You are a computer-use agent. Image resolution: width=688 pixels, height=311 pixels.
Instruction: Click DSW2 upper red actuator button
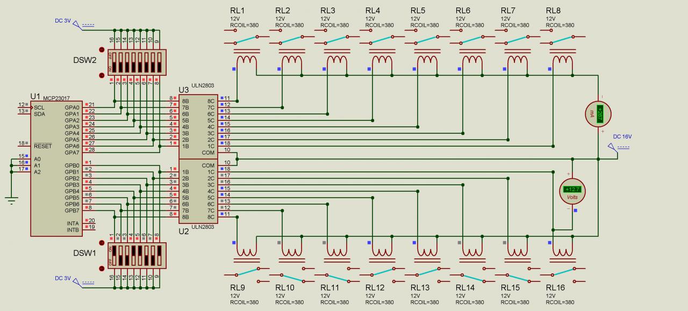(x=101, y=49)
